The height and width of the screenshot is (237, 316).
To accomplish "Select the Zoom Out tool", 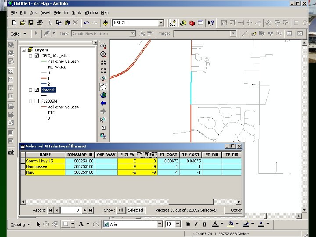I will pyautogui.click(x=103, y=54).
